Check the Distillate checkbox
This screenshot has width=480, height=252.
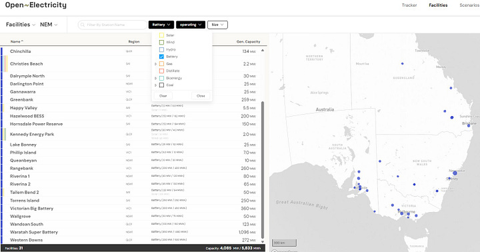tap(161, 71)
